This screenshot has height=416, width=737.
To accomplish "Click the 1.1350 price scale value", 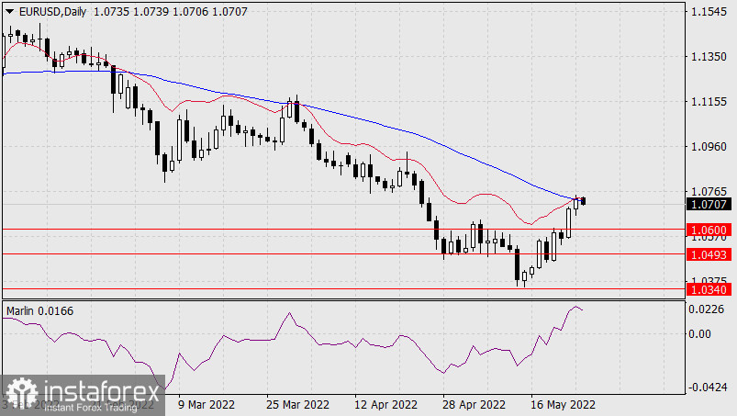I will pos(709,57).
